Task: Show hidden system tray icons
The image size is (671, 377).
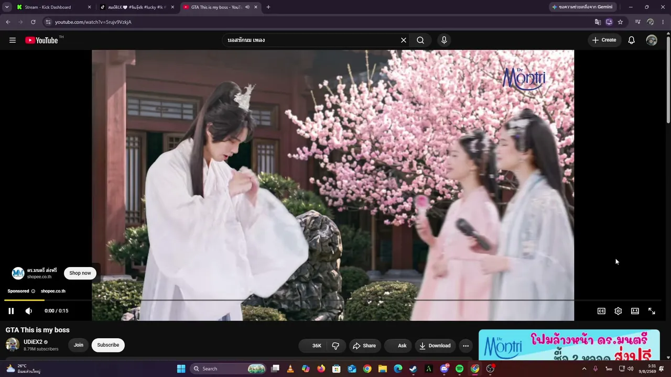Action: pyautogui.click(x=584, y=369)
